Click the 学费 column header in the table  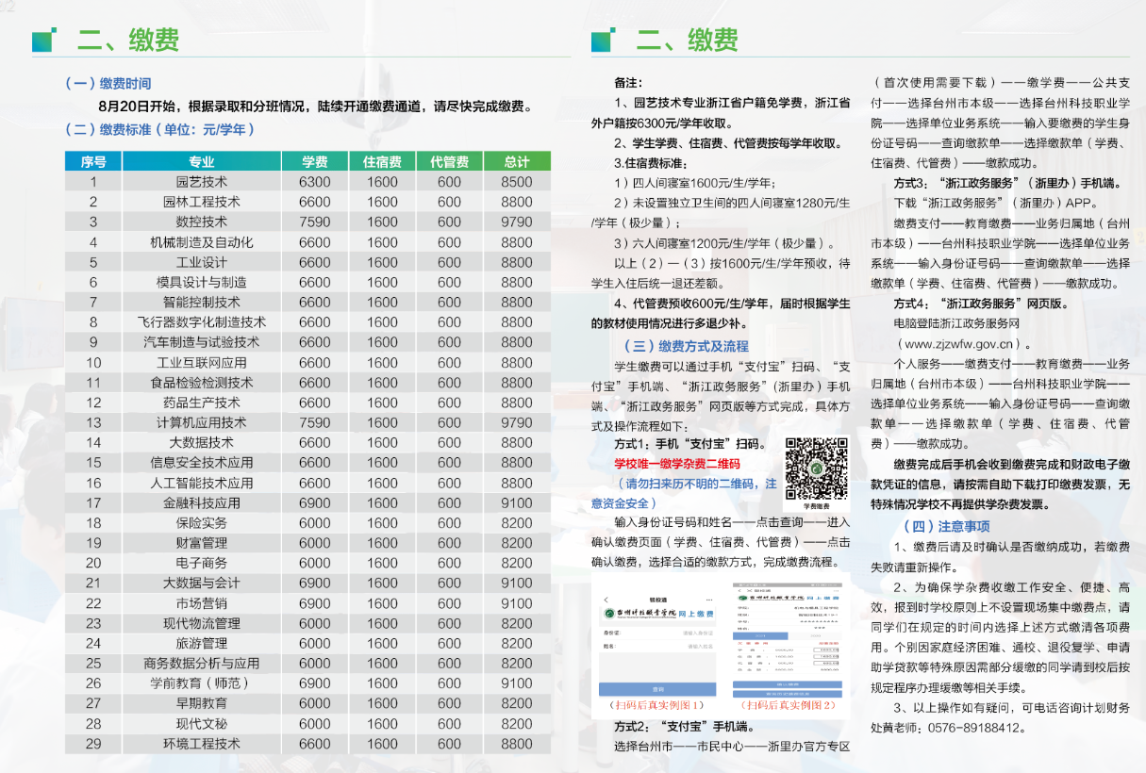[x=315, y=161]
